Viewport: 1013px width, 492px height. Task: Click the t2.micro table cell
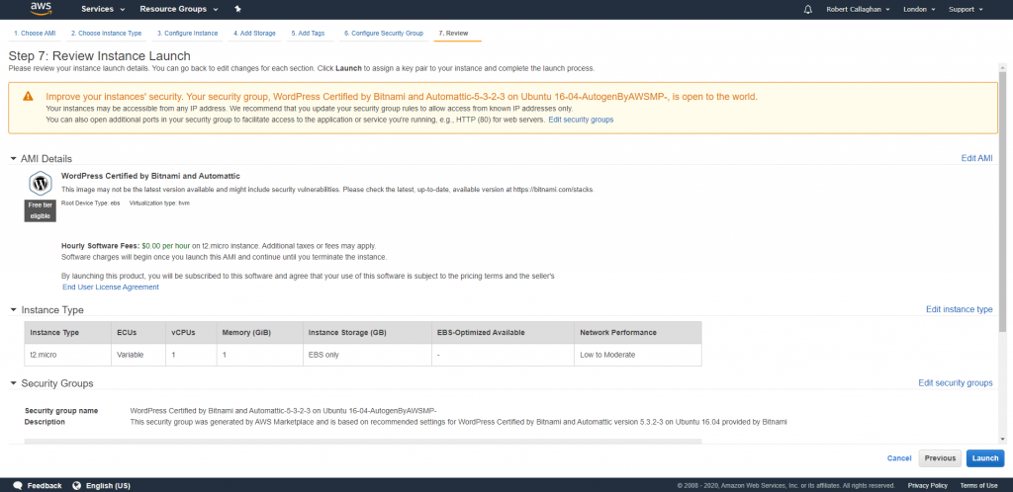click(x=68, y=355)
